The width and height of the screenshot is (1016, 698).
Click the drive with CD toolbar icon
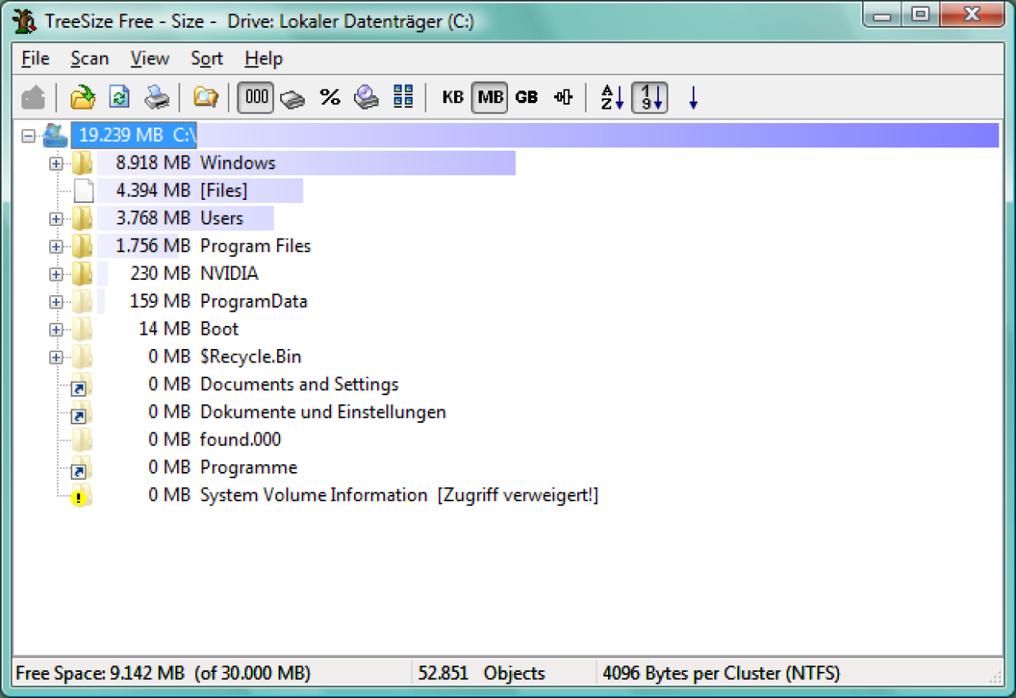[x=367, y=98]
